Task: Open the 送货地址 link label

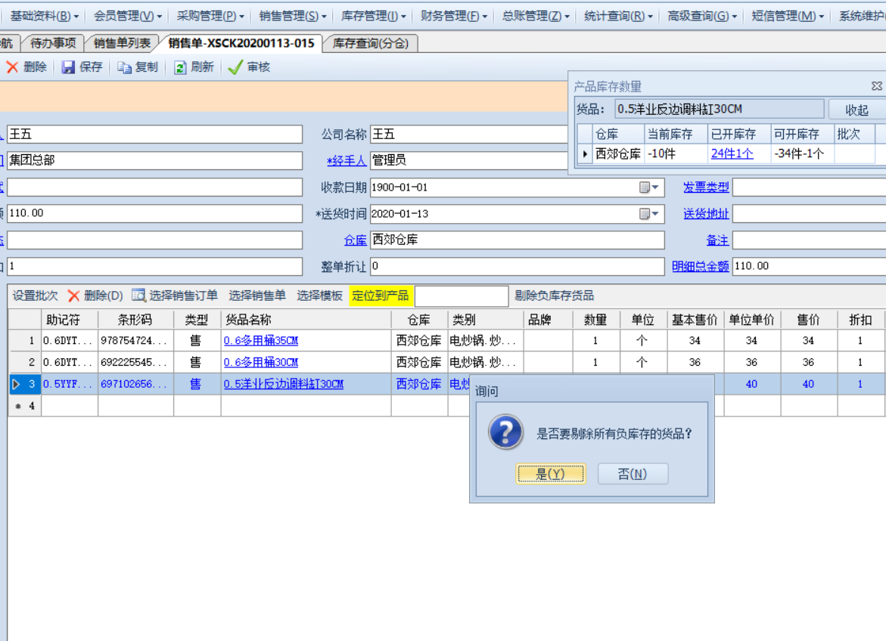Action: pyautogui.click(x=706, y=213)
